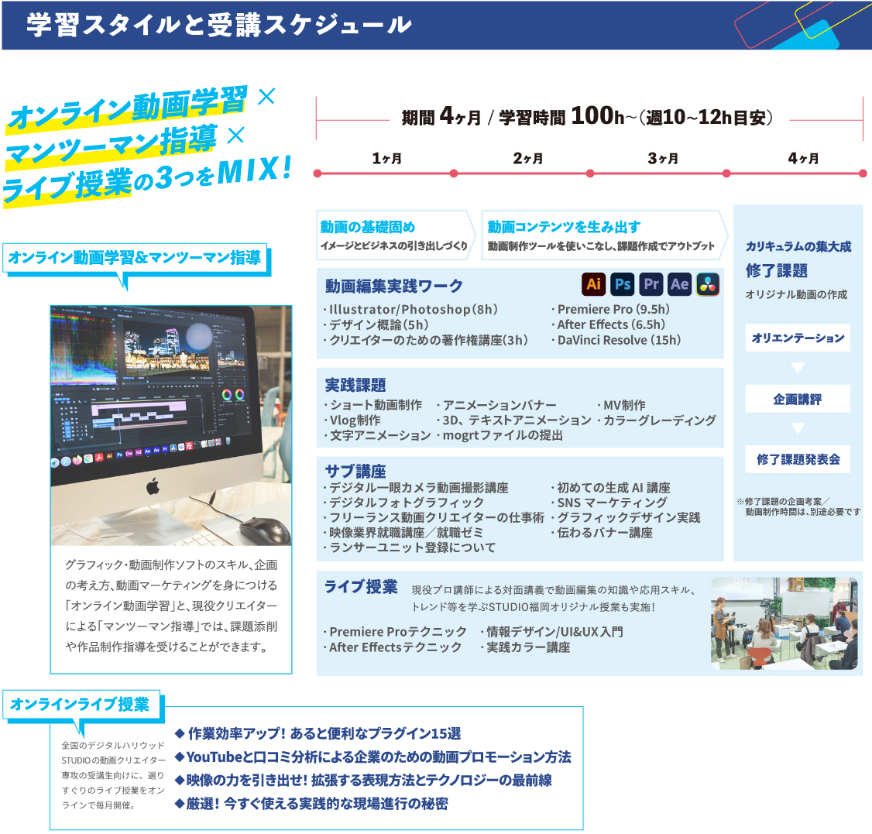This screenshot has width=872, height=834.
Task: Click the Adobe Illustrator Ai icon
Action: (594, 284)
